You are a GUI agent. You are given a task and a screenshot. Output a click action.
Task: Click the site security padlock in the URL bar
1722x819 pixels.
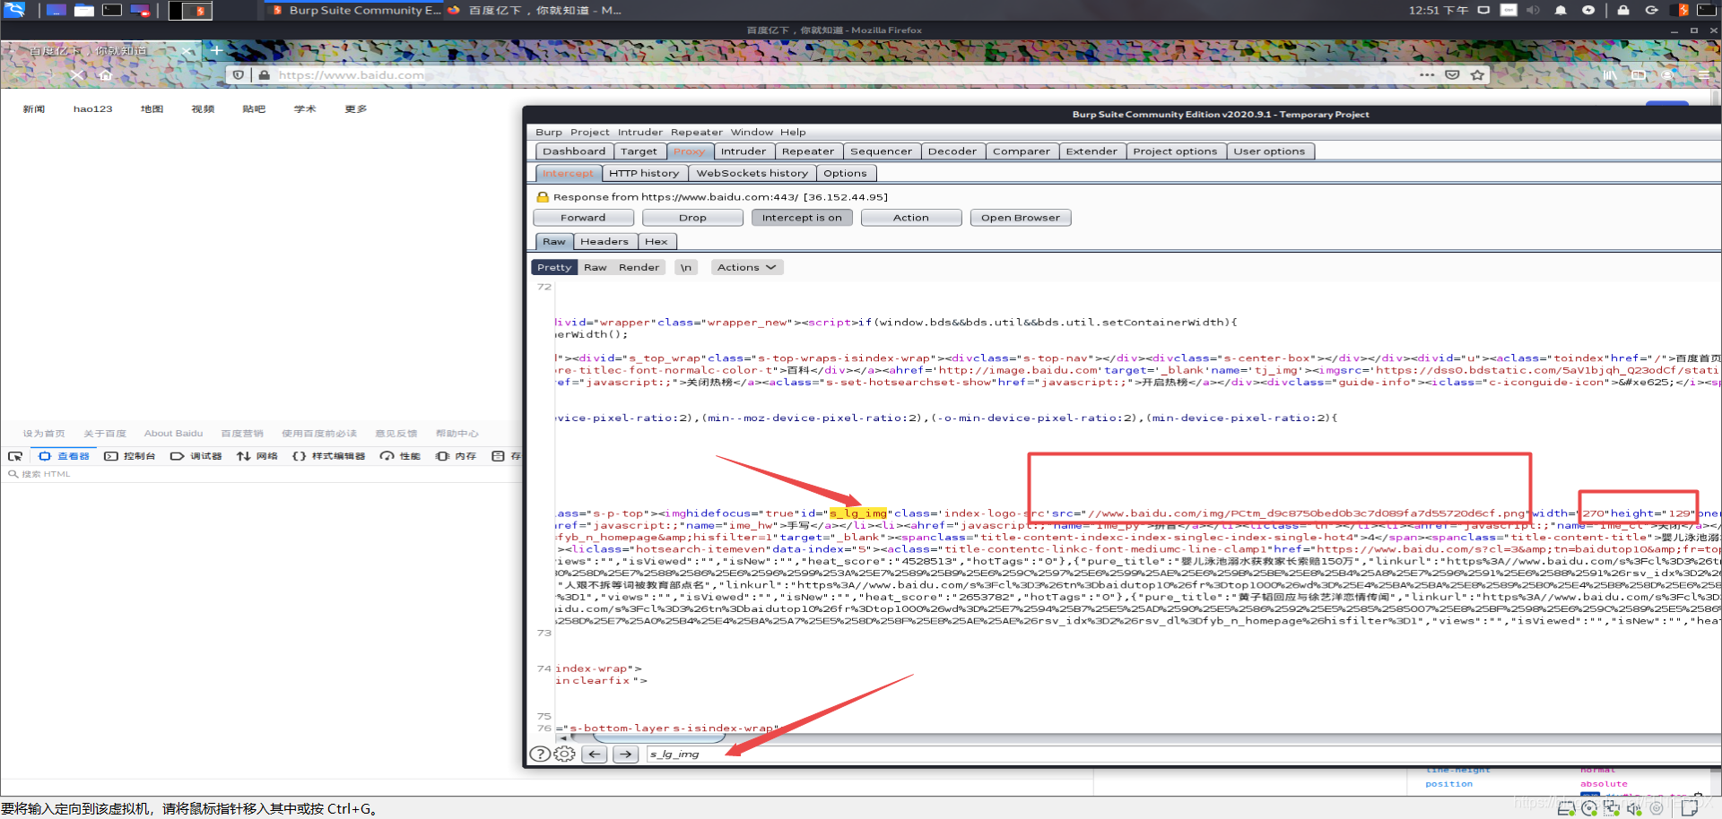click(x=264, y=75)
